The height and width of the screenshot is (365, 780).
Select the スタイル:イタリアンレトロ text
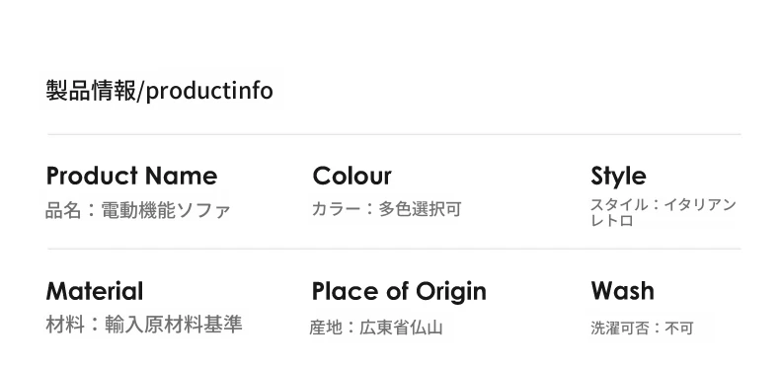[663, 212]
